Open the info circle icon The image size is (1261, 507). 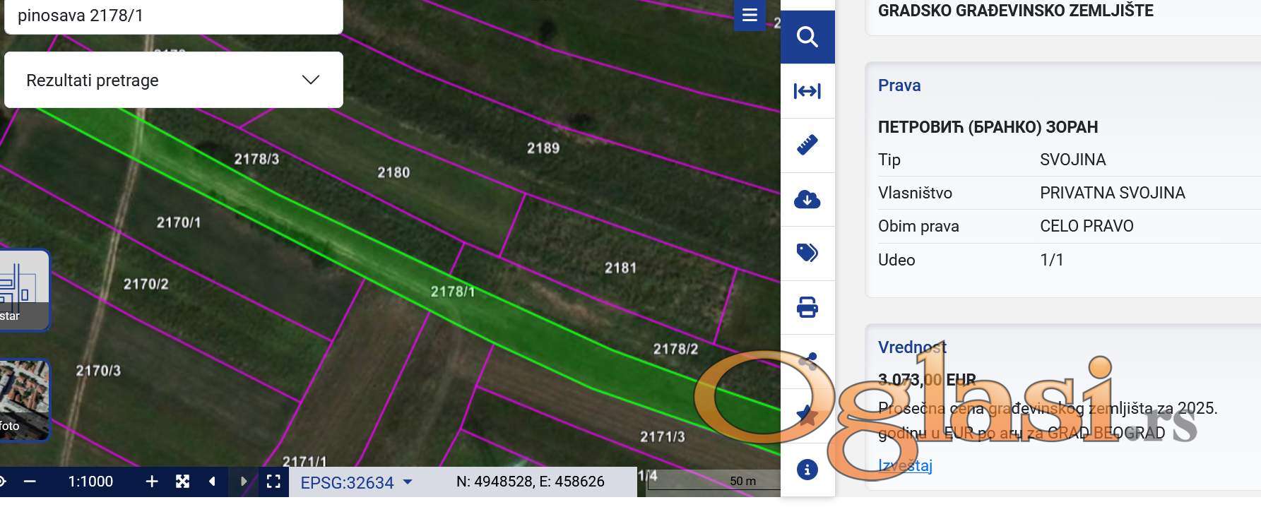tap(807, 470)
